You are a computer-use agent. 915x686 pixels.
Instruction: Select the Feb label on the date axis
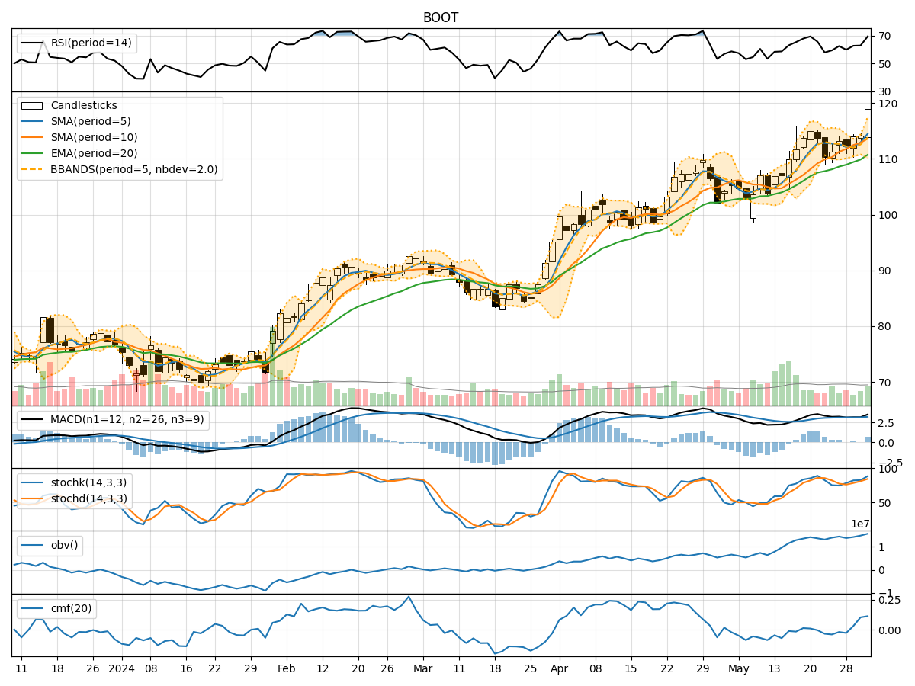(286, 668)
